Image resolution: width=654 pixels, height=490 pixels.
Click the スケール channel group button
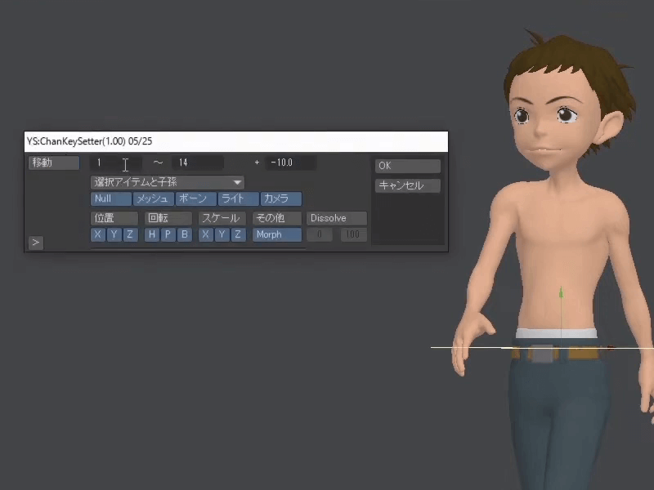coord(222,218)
